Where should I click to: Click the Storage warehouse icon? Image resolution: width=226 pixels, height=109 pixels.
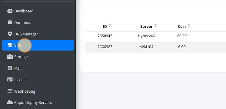10,57
